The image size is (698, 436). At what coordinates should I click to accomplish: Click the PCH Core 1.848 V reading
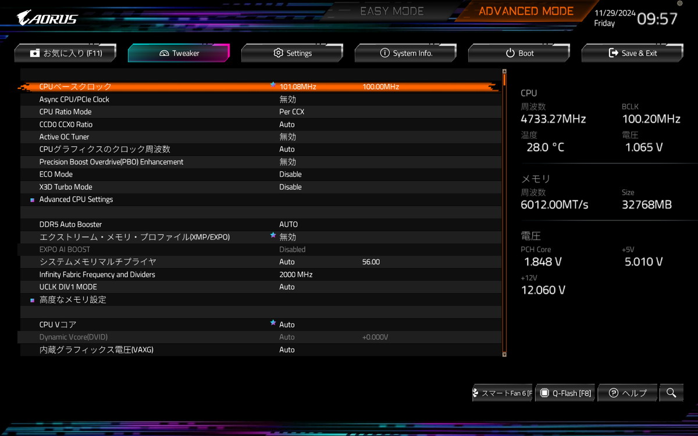pos(543,262)
